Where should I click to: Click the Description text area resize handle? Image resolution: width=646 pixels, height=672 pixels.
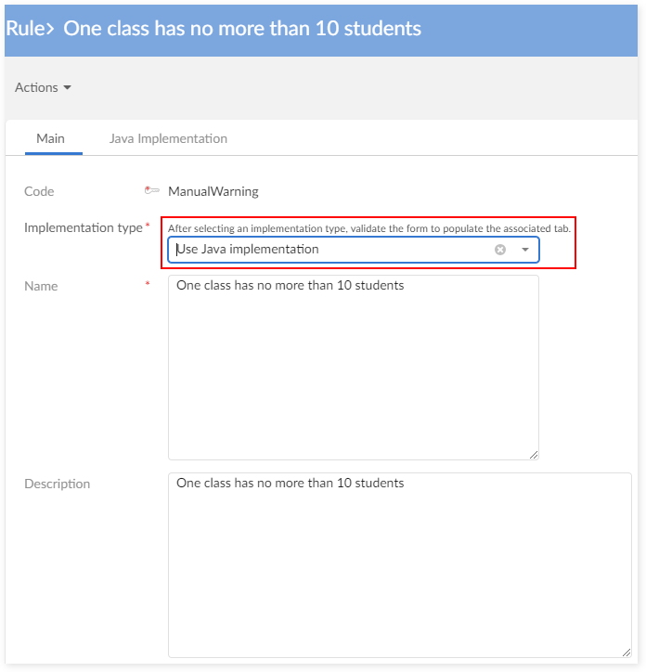[x=627, y=653]
